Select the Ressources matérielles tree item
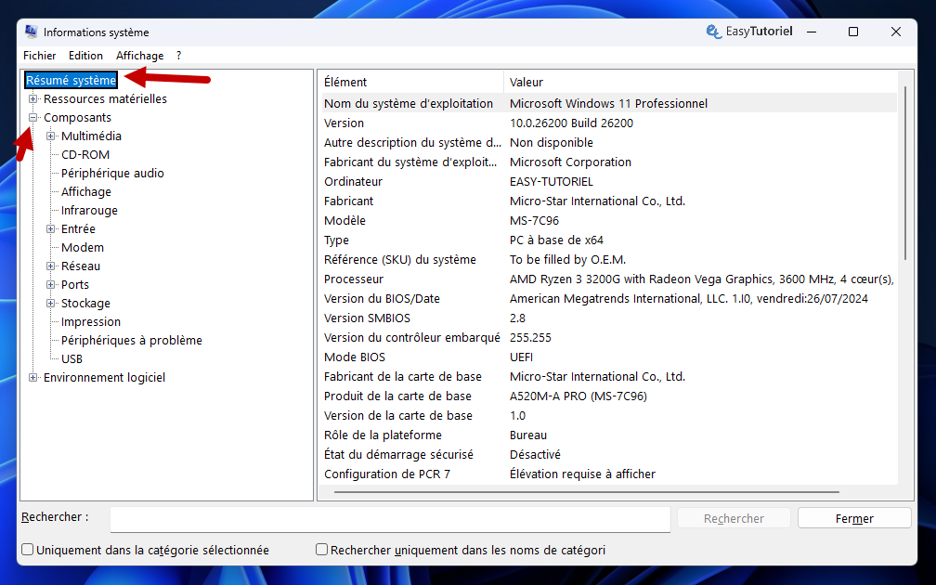The width and height of the screenshot is (936, 585). (x=105, y=99)
